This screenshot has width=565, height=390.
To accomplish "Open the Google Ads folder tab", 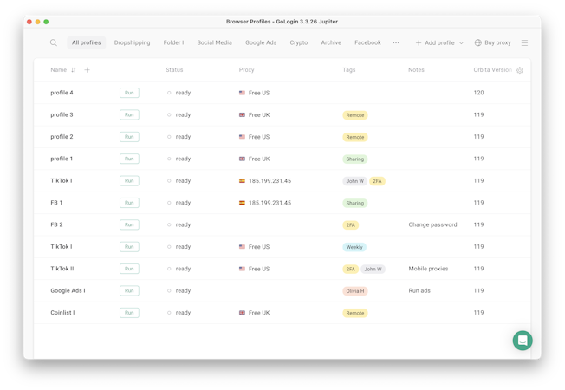I will coord(261,42).
